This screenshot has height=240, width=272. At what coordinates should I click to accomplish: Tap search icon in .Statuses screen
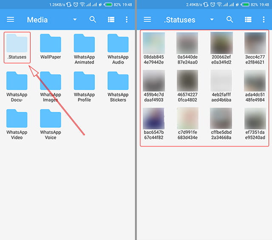click(x=229, y=20)
